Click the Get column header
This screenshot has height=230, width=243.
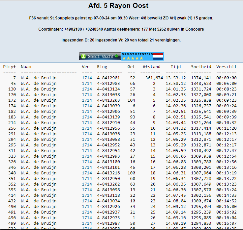131,67
